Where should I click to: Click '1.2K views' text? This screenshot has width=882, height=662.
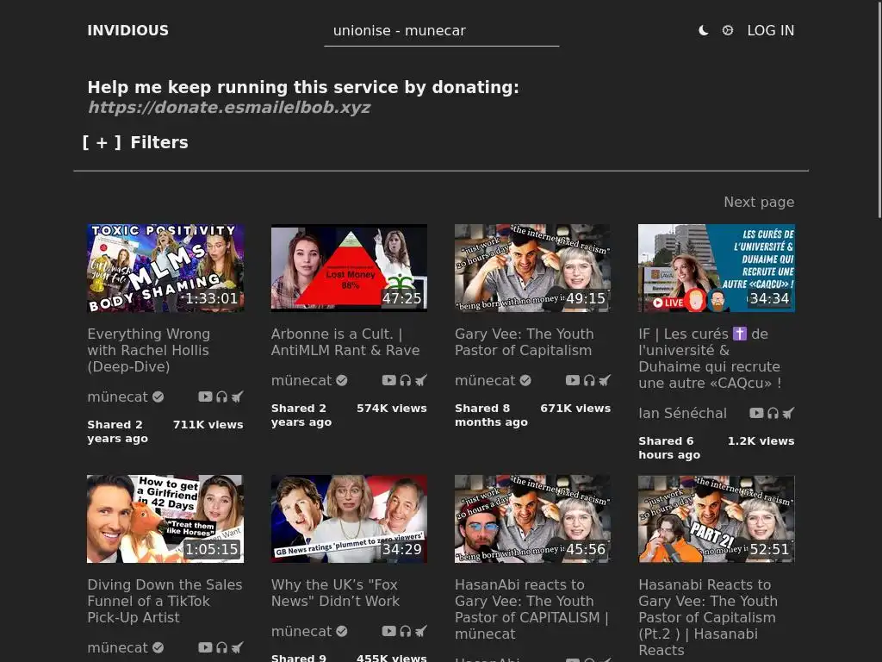(761, 441)
